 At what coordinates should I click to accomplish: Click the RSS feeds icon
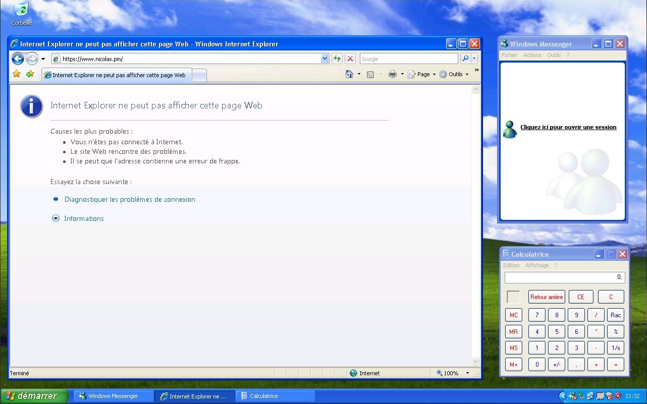pos(370,74)
